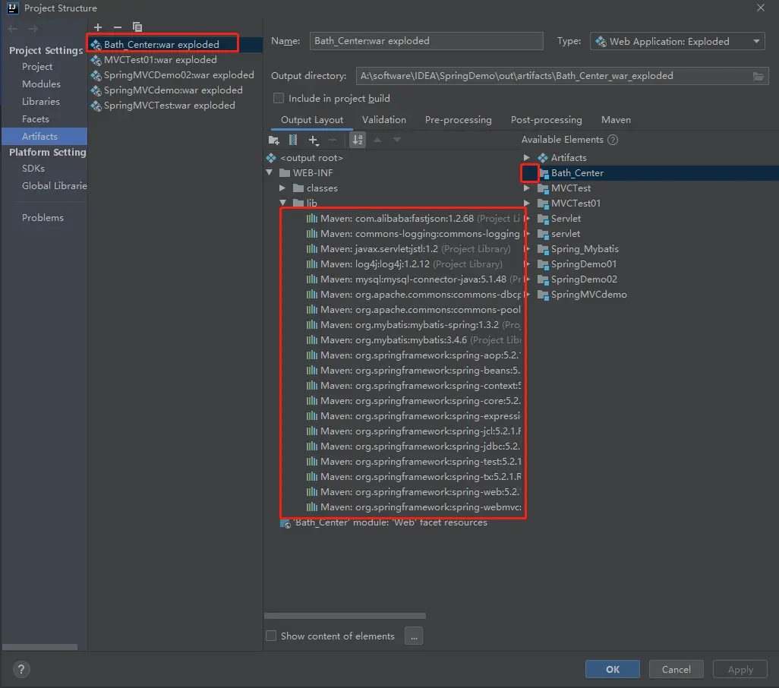Image resolution: width=779 pixels, height=688 pixels.
Task: Click the forward navigation arrow
Action: point(33,29)
